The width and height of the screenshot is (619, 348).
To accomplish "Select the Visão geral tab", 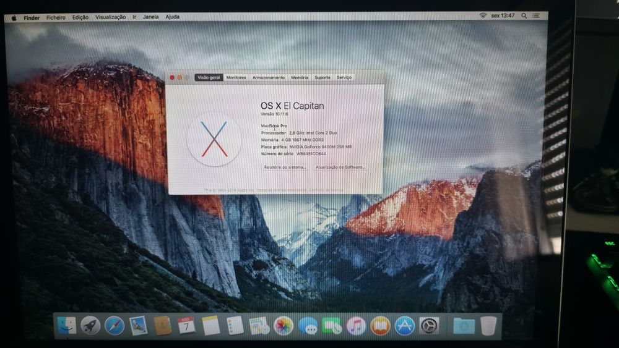I will coord(209,78).
